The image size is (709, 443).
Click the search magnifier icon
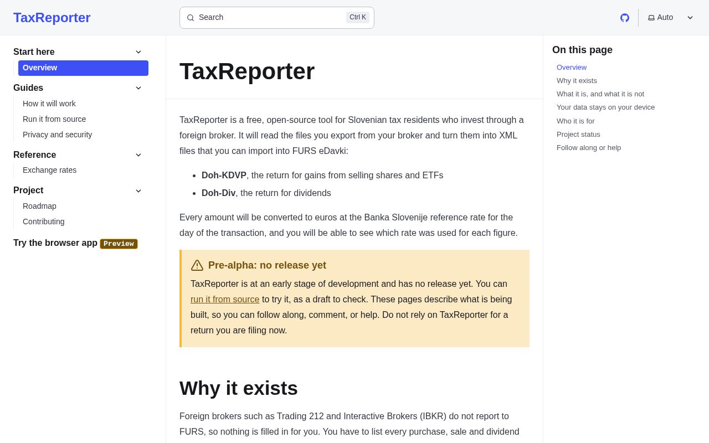pos(191,18)
